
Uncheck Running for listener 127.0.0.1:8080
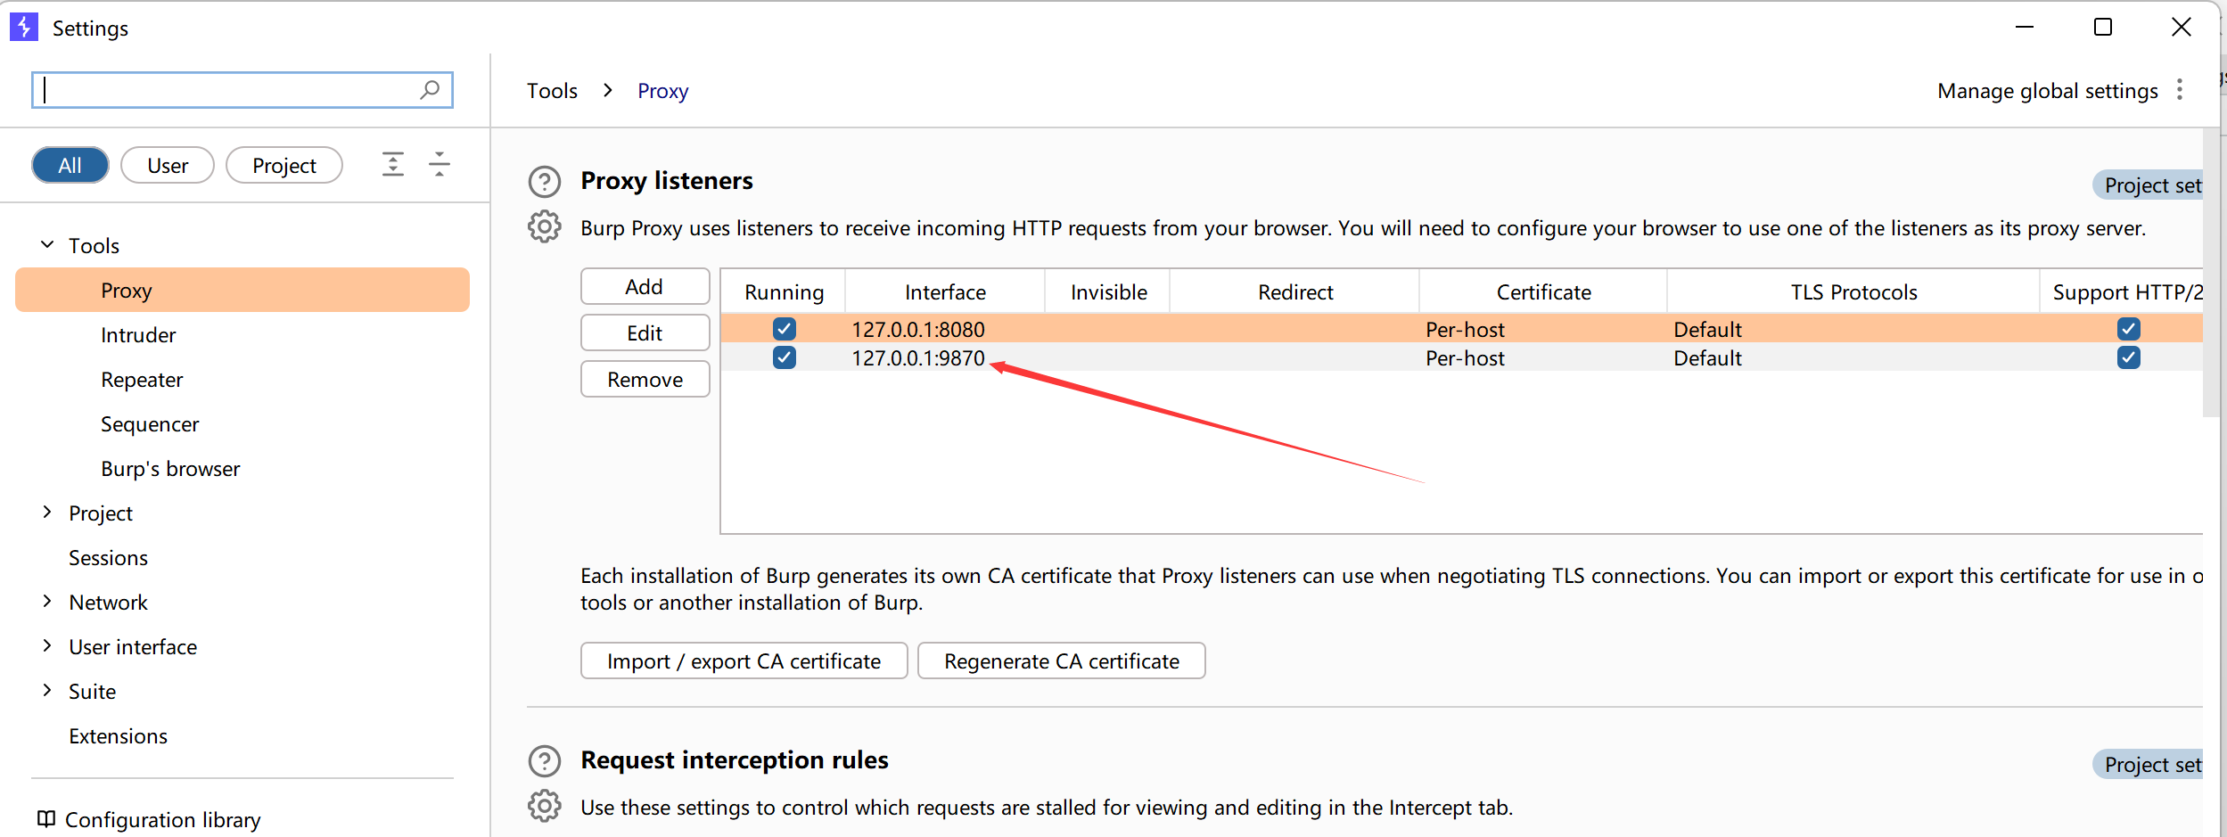pyautogui.click(x=784, y=329)
